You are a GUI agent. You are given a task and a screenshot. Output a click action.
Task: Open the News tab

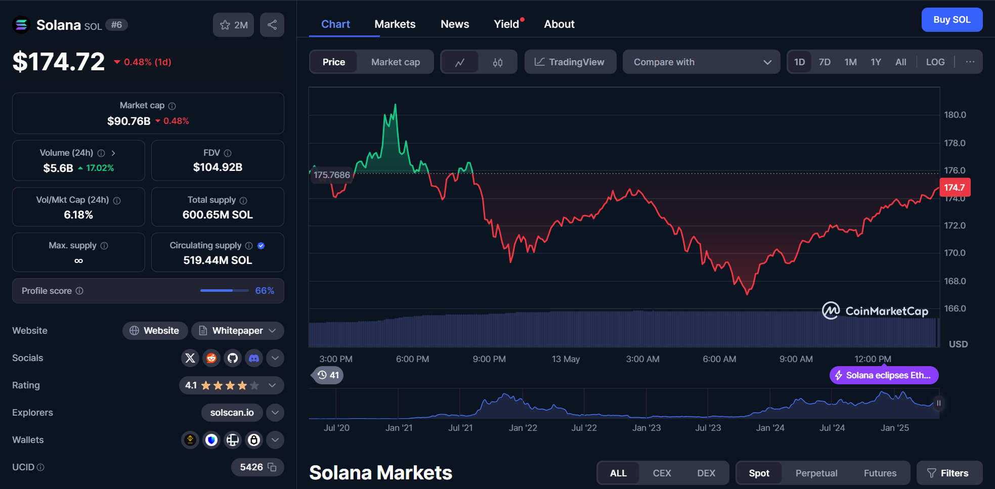click(454, 24)
